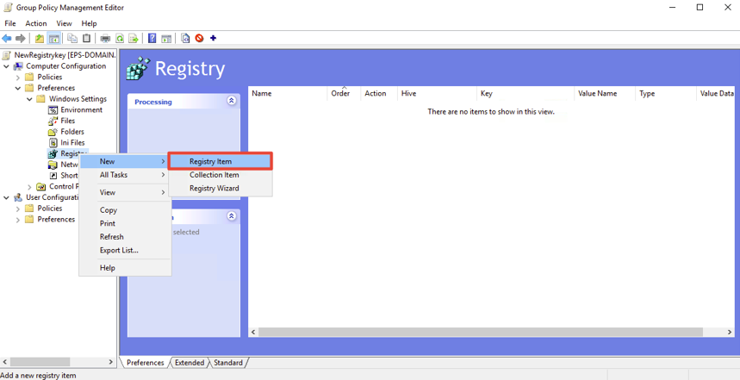
Task: Select Print in the context menu
Action: [125, 223]
